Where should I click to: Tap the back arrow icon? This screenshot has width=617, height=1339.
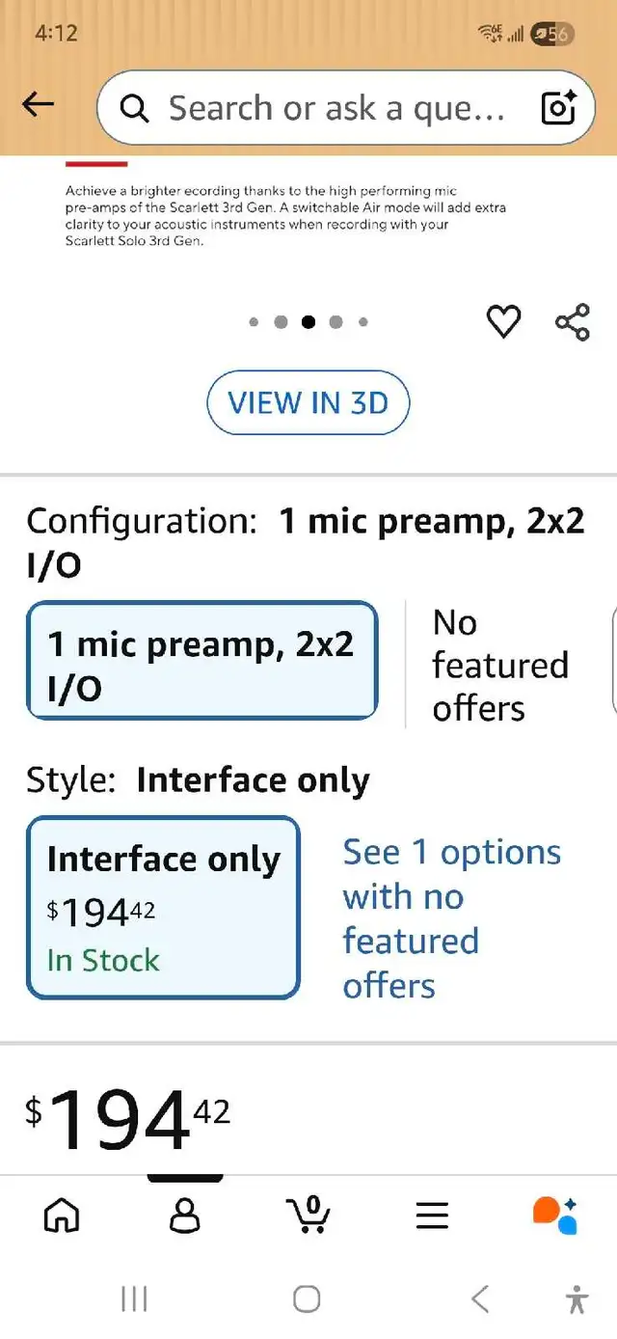tap(39, 105)
